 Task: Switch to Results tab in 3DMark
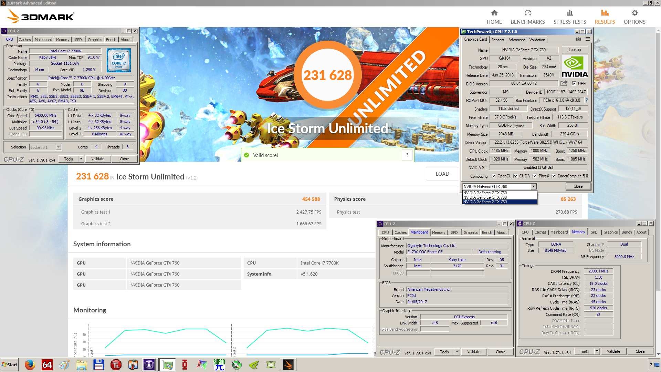(x=605, y=17)
